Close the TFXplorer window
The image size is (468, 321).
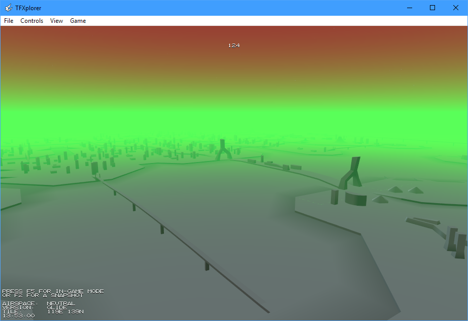coord(455,8)
